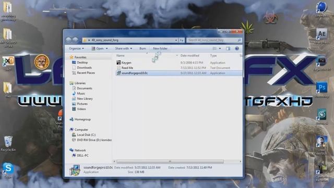Click scrollbar left arrow in file list

114,161
